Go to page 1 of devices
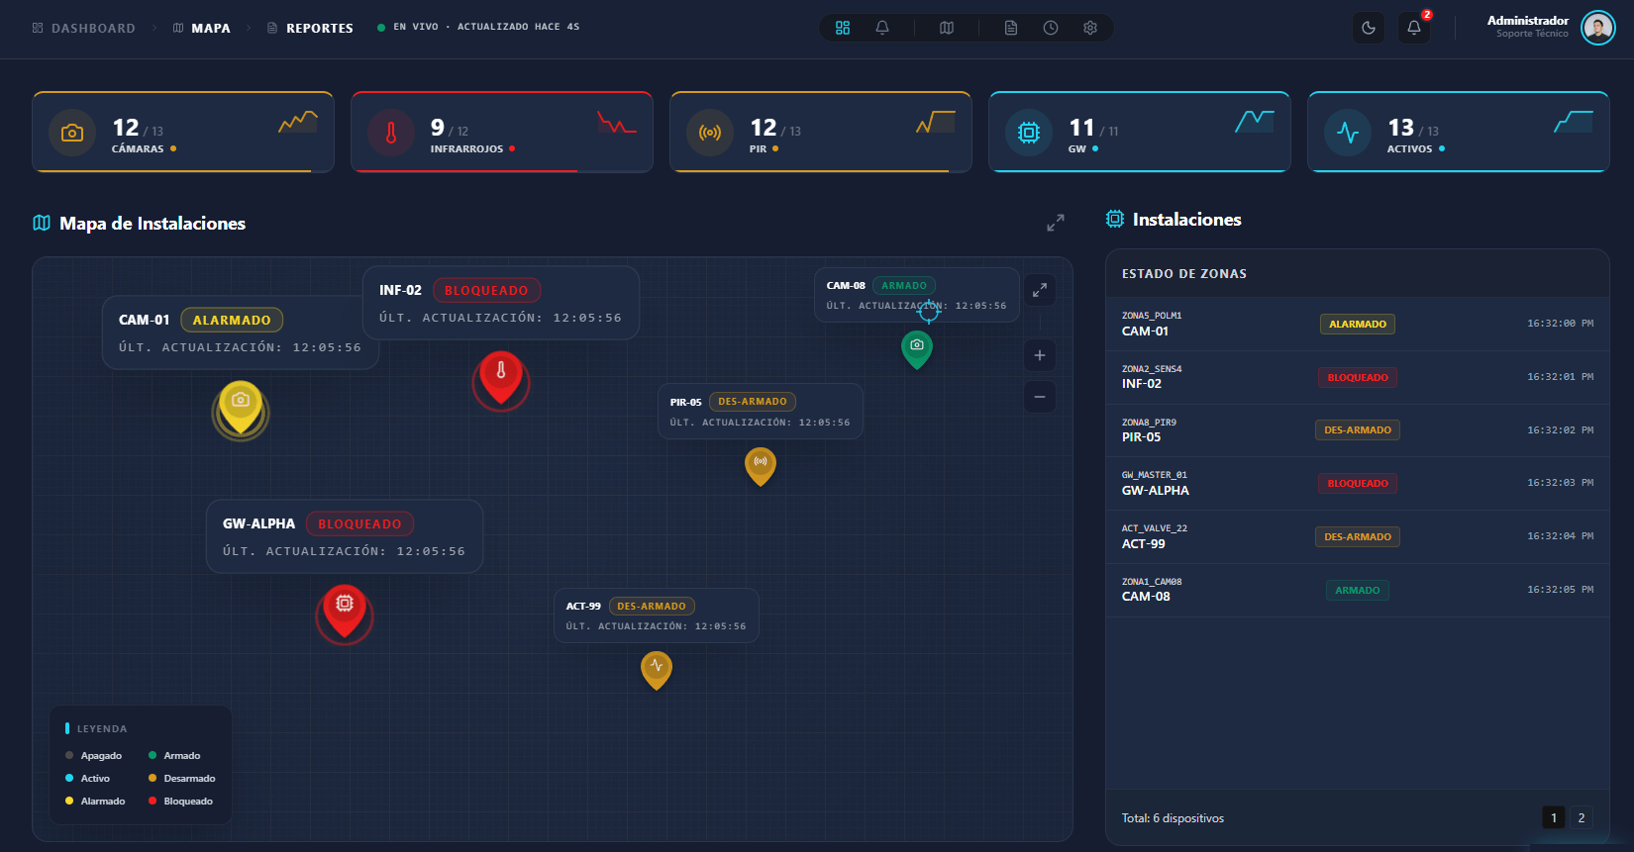 pos(1554,817)
